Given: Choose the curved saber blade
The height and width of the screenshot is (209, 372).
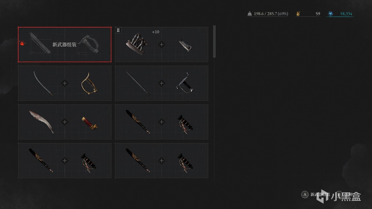Looking at the screenshot, I should click(x=43, y=83).
